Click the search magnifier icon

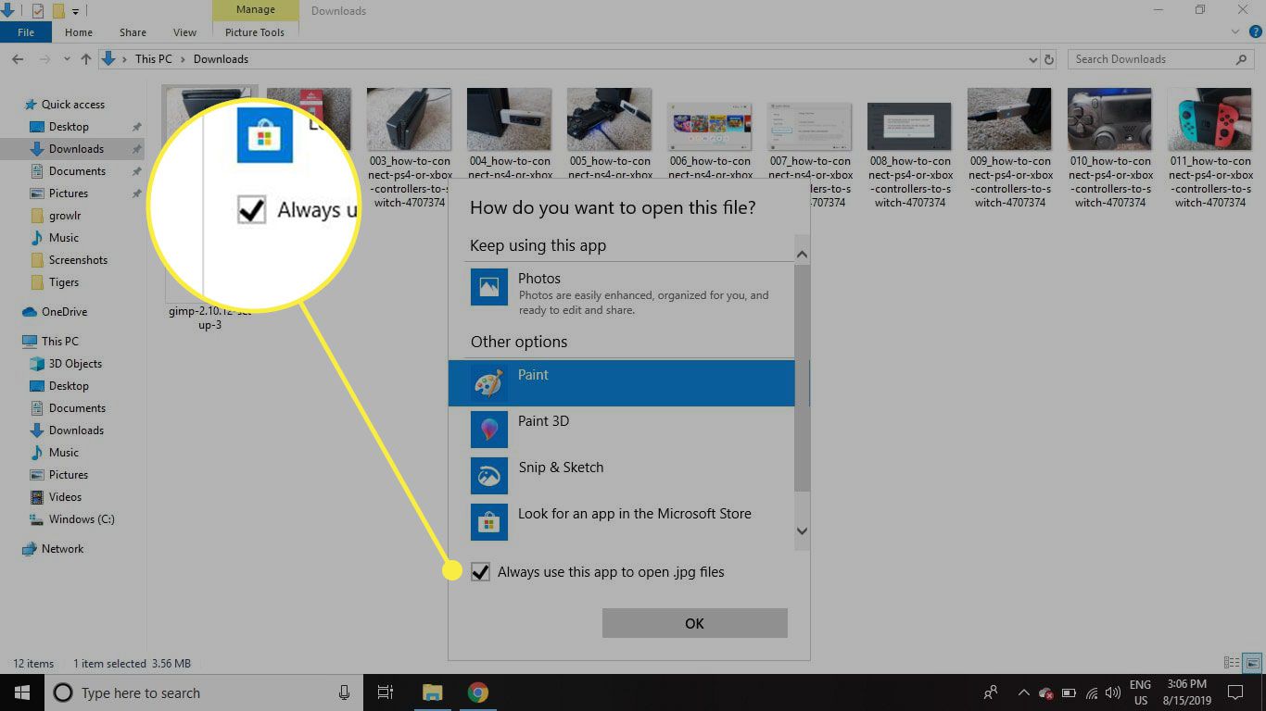click(1242, 59)
